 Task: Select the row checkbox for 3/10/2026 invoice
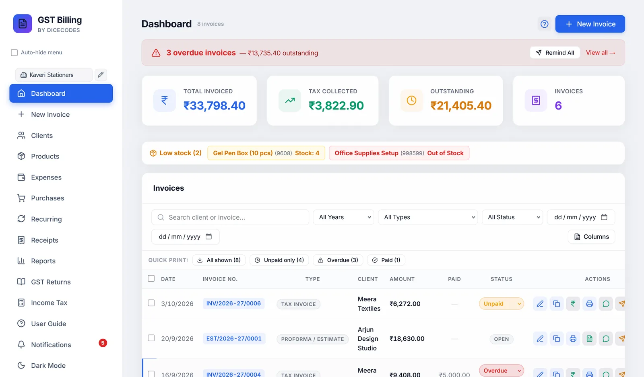(x=151, y=303)
